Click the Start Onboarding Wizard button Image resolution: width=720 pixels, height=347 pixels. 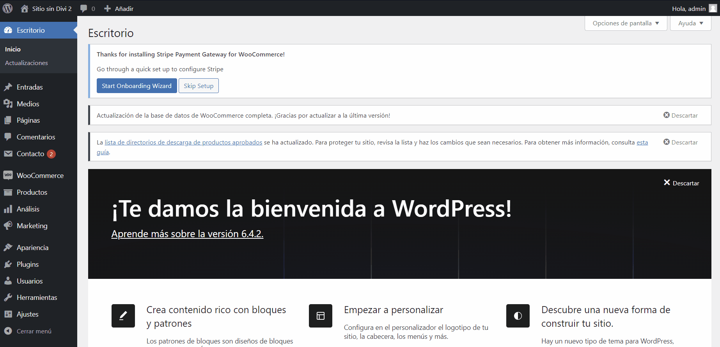137,86
